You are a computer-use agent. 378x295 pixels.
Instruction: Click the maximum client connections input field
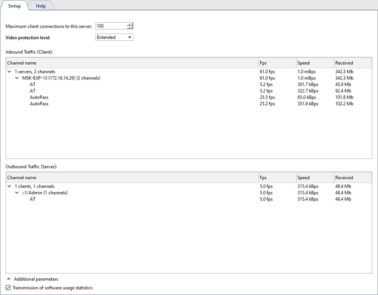(111, 26)
